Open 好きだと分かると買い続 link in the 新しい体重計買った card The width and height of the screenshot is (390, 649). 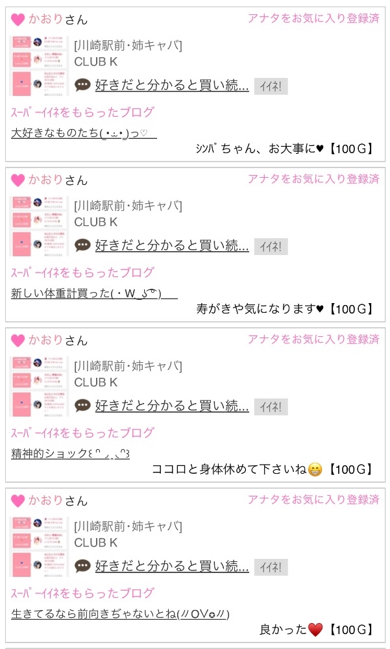click(x=172, y=245)
